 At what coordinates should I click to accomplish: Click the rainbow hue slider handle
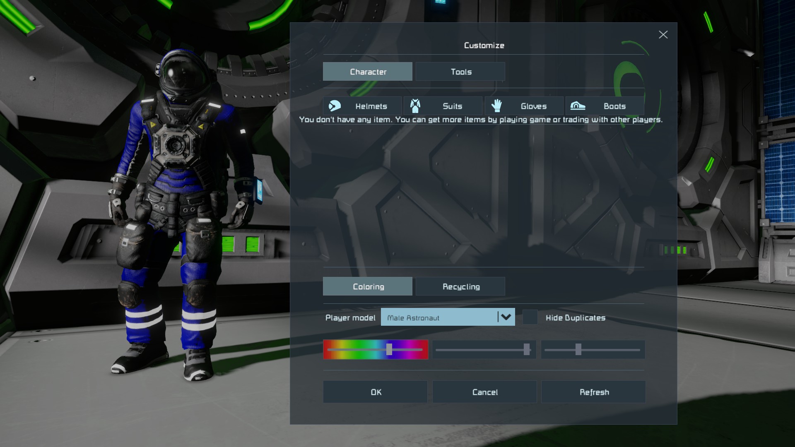[389, 349]
